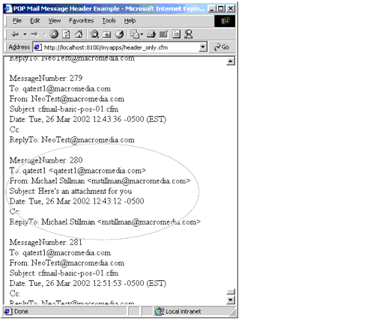Expand the Mail button dropdown arrow

142,34
